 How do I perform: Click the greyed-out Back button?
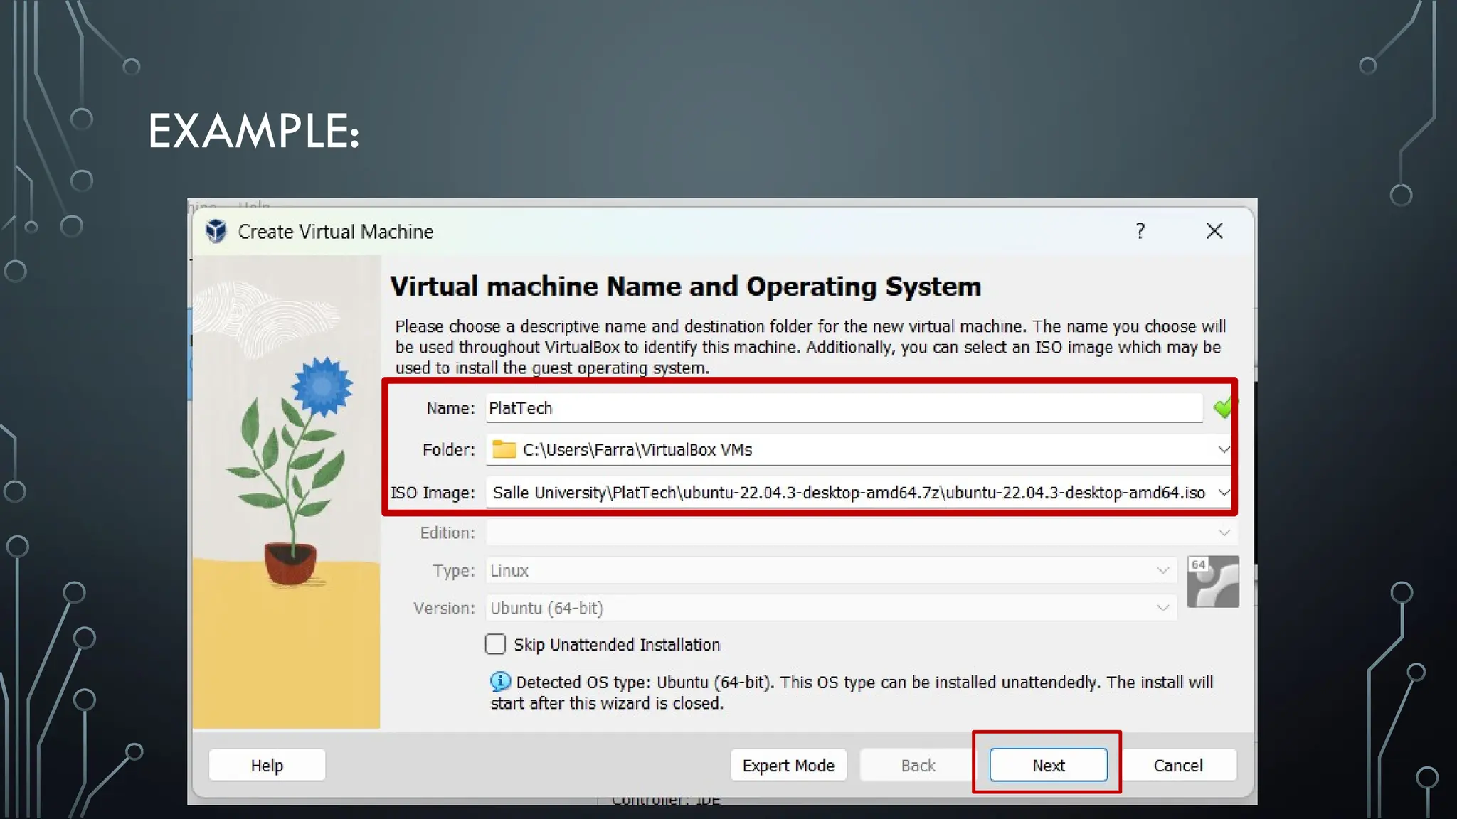coord(918,765)
